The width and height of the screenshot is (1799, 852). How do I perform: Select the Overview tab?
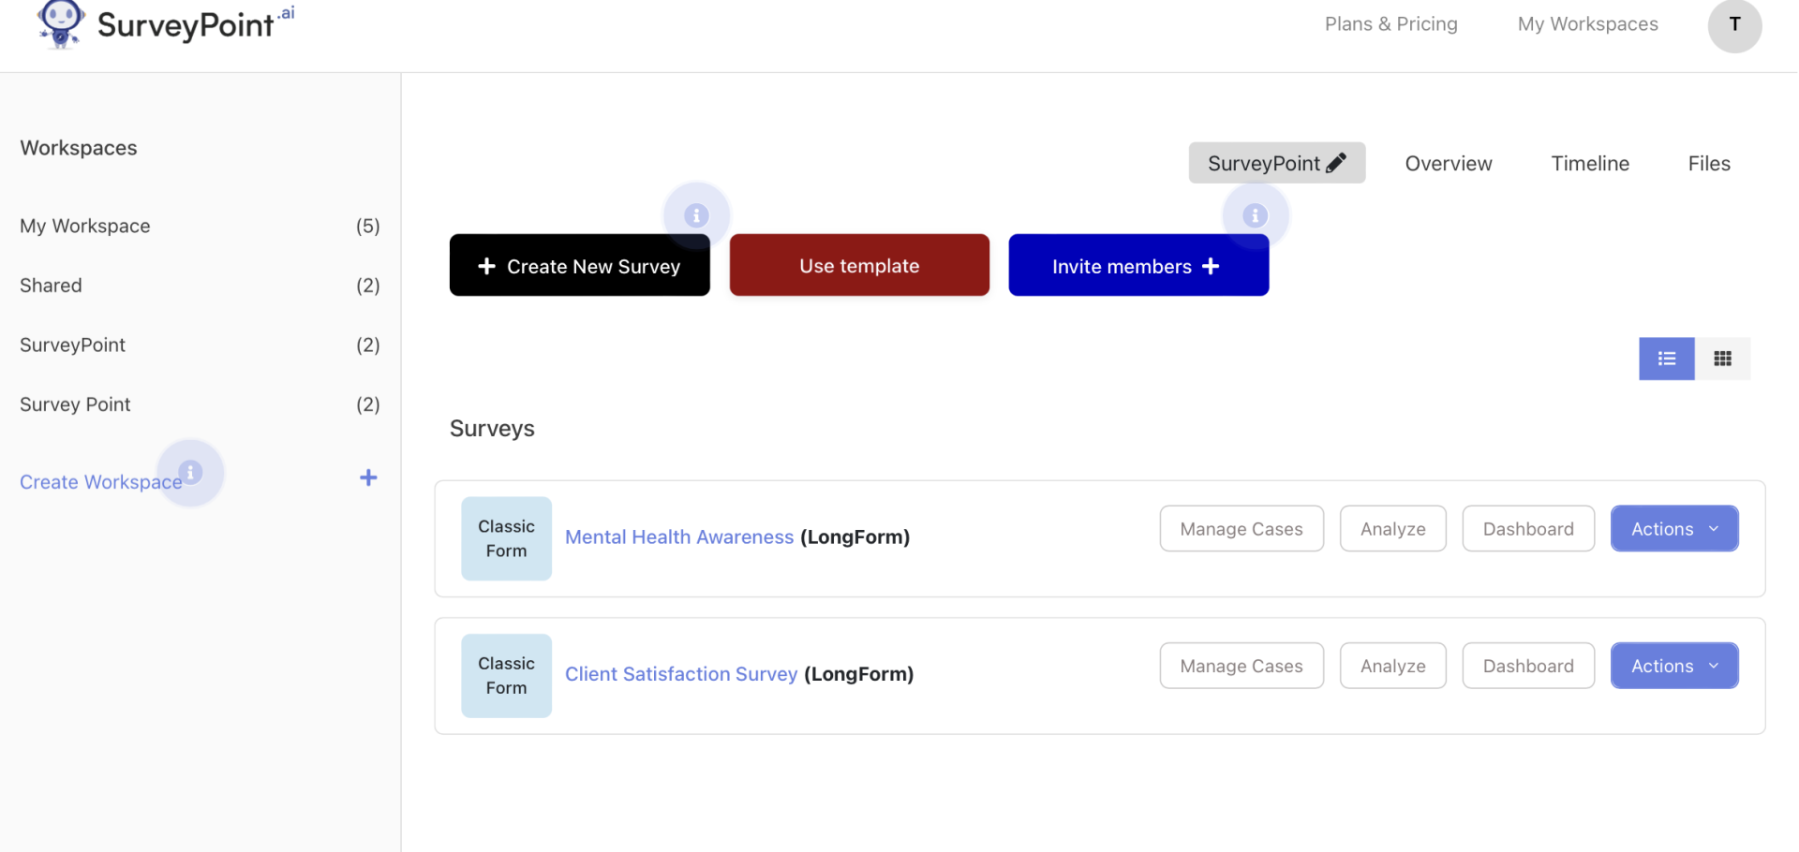(1448, 163)
